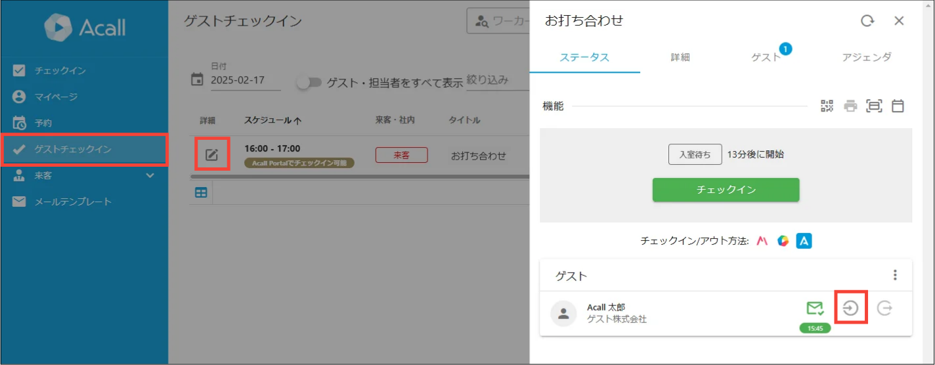This screenshot has width=935, height=365.
Task: Open the ゲスト card three-dot menu
Action: tap(894, 275)
